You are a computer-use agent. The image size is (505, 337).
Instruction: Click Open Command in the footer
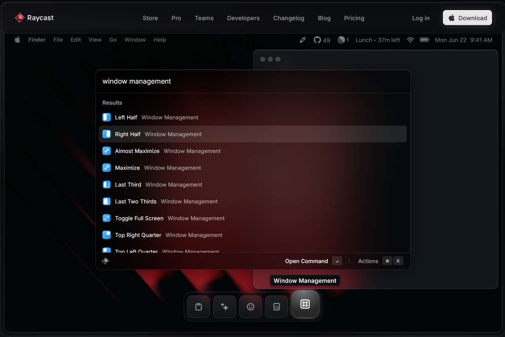tap(314, 261)
